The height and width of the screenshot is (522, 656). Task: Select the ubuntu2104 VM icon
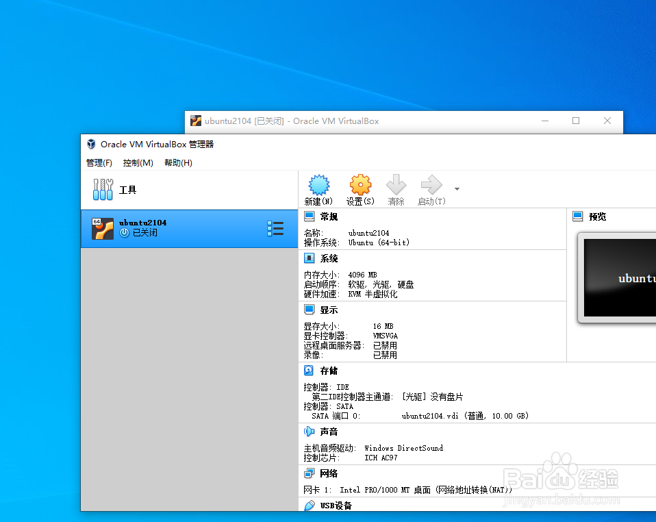click(x=103, y=229)
